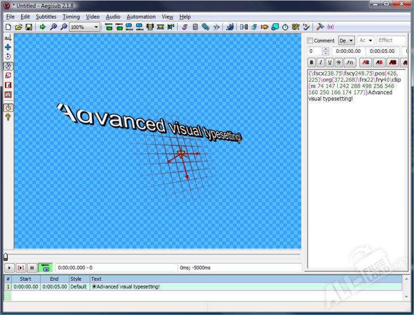Image resolution: width=414 pixels, height=315 pixels.
Task: Select the Rotate on X/Y axis tool
Action: (8, 66)
